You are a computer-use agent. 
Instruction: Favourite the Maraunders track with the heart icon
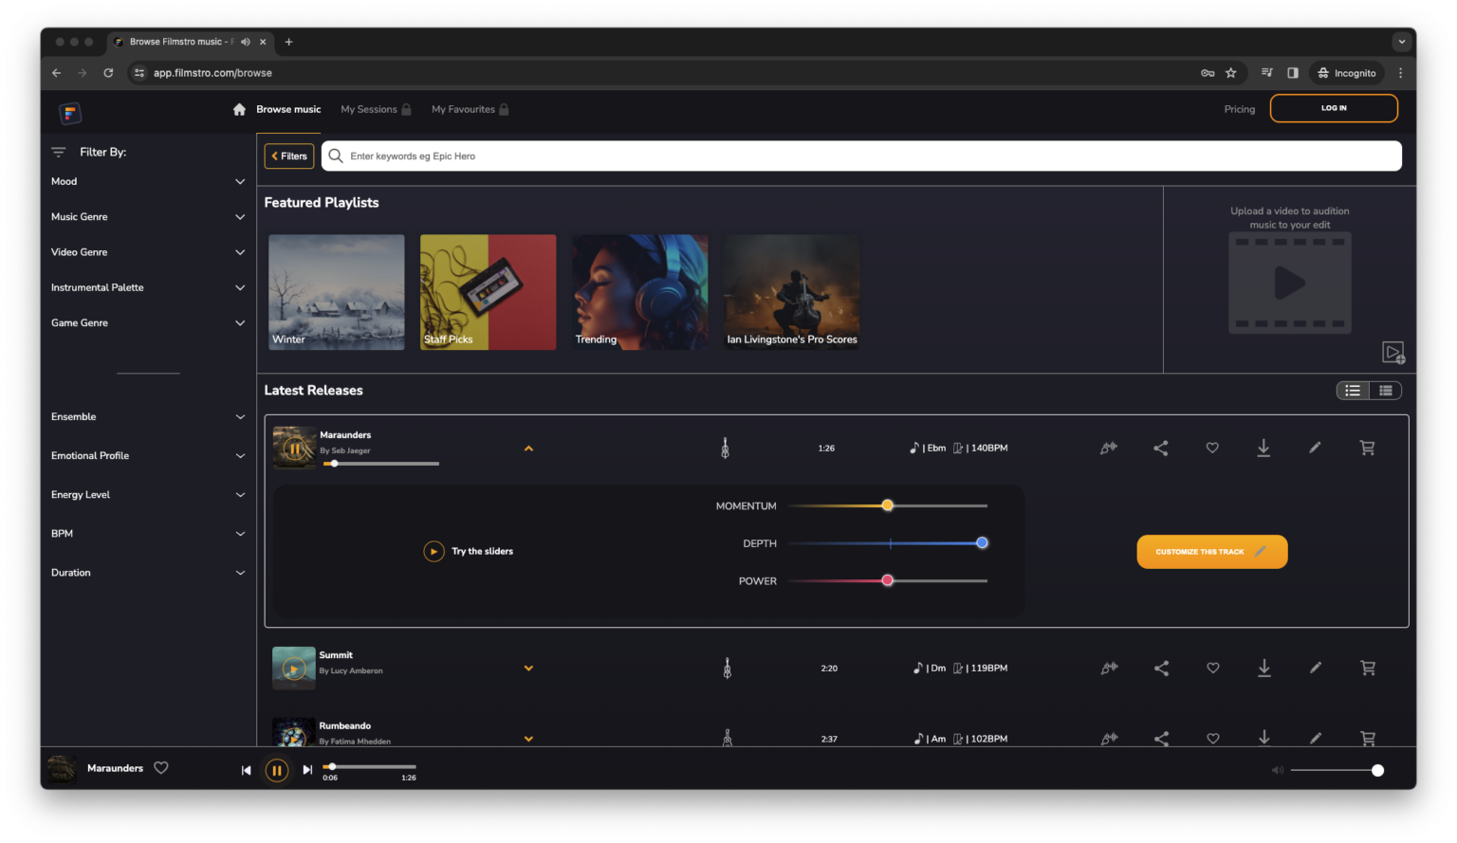[1212, 448]
